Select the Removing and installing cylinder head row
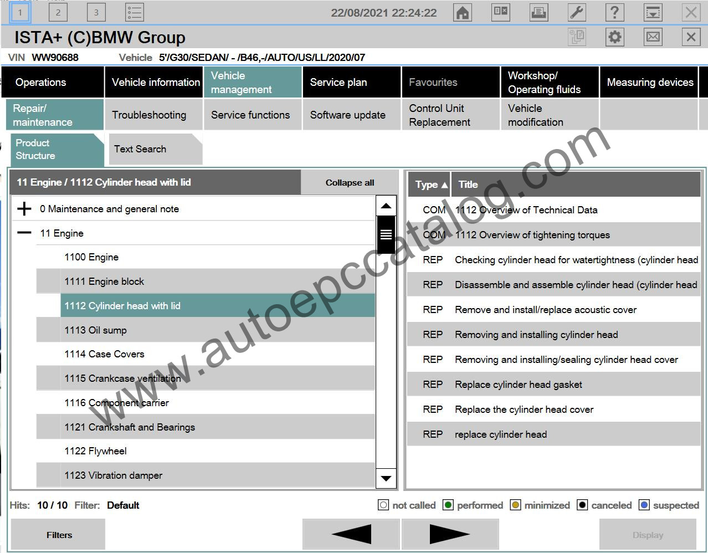The image size is (708, 553). (x=554, y=335)
